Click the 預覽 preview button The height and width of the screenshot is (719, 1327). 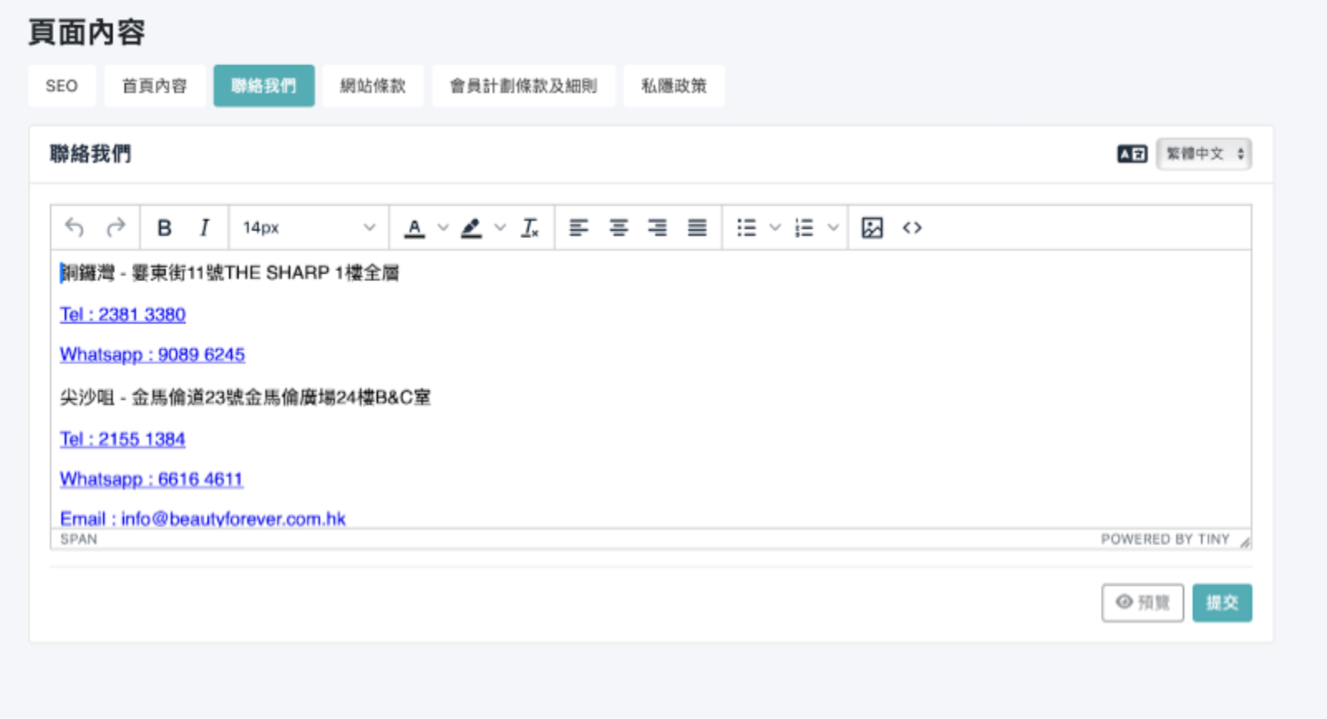[1142, 602]
